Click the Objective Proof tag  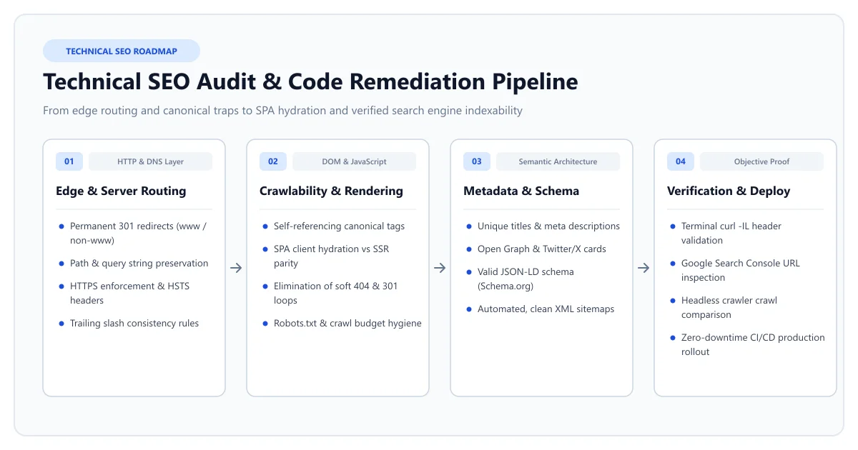761,161
